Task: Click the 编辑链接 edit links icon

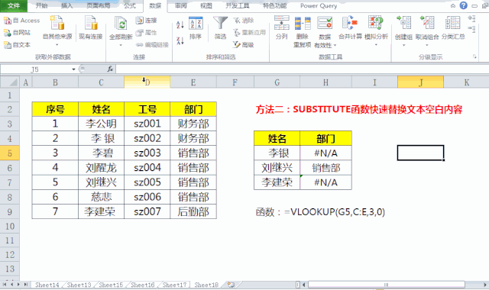Action: tap(139, 45)
